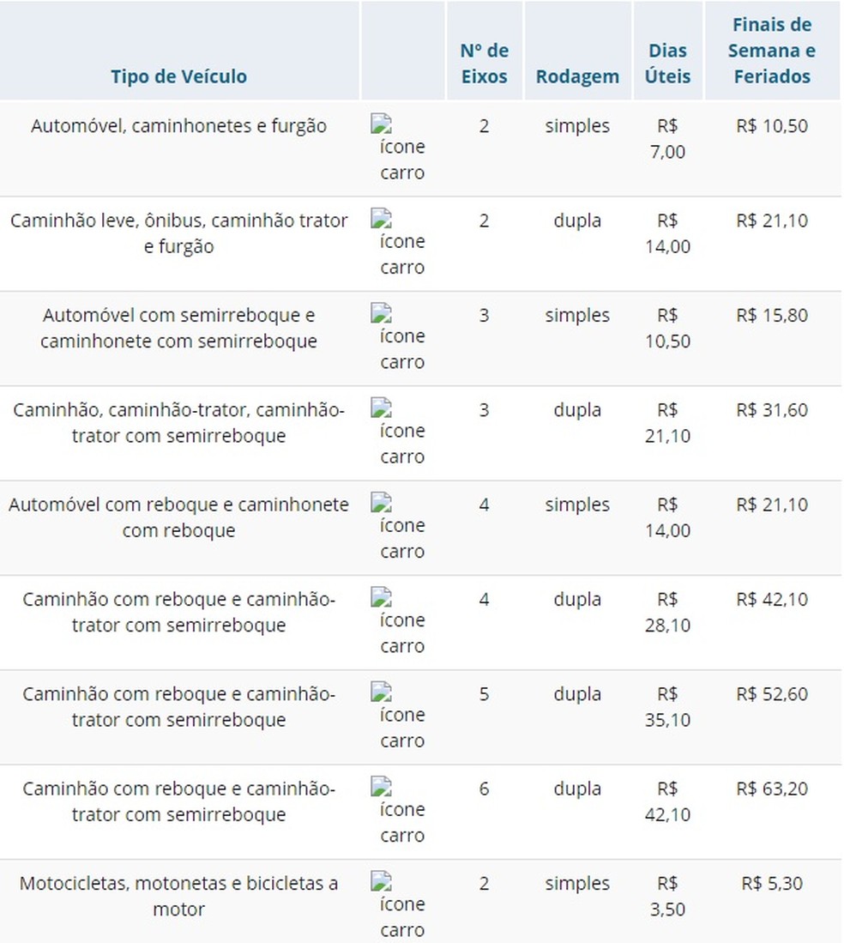The height and width of the screenshot is (943, 844).
Task: Click the Tipo de Veículo column header
Action: (178, 76)
